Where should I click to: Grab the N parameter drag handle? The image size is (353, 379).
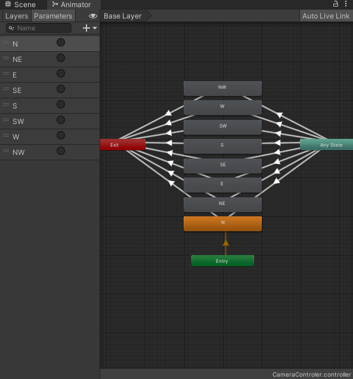[6, 42]
